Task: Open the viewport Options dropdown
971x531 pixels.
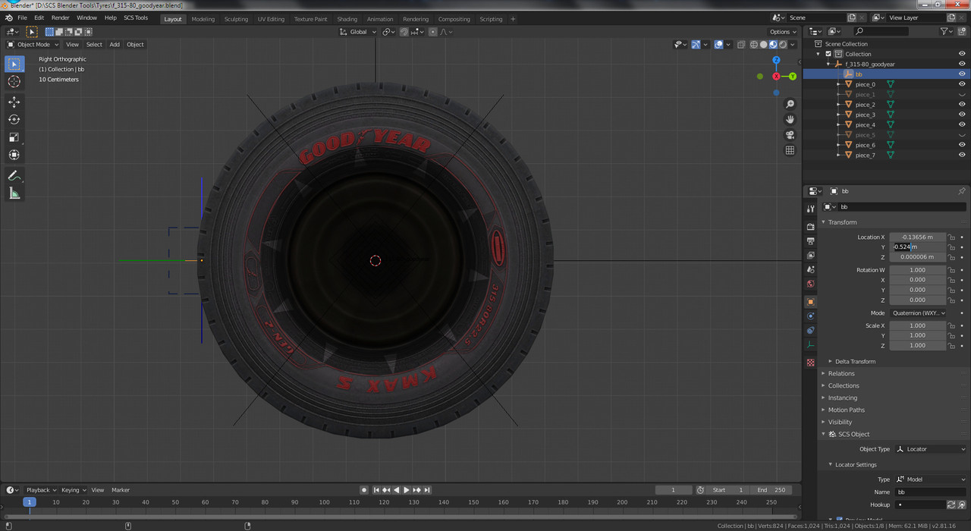Action: click(783, 32)
